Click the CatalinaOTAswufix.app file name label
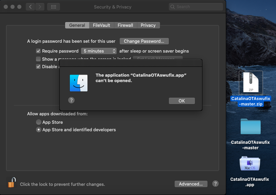 [250, 182]
